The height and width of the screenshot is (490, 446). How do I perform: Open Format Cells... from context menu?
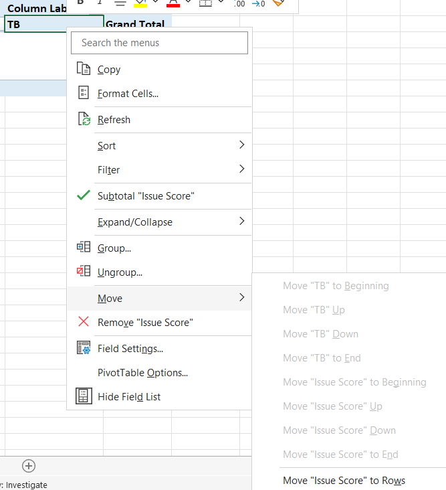pos(160,94)
